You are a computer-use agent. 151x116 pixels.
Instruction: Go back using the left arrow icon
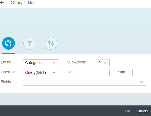(x=2, y=3)
